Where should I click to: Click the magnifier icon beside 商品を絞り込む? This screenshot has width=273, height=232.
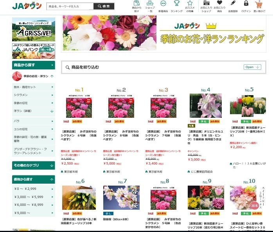(68, 67)
